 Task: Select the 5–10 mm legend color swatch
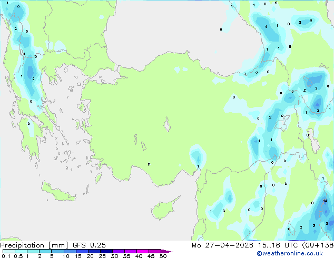click(57, 251)
